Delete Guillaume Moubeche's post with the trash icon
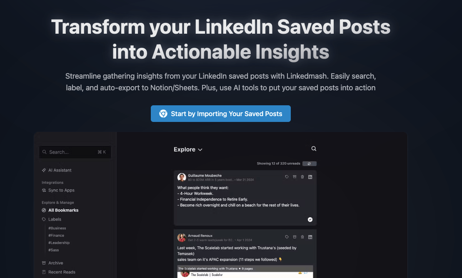Viewport: 462px width, 278px height. [x=302, y=177]
